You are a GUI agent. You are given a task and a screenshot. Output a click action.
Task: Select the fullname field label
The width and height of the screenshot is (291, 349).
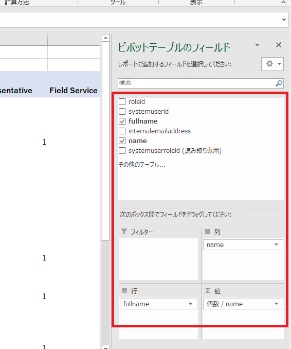[x=143, y=121]
